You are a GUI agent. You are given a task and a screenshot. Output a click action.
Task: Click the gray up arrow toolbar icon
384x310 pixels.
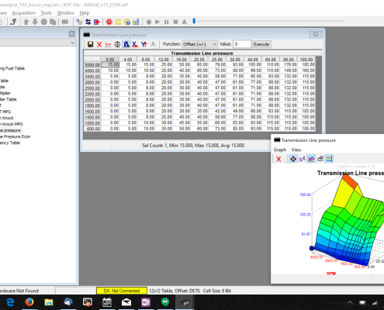click(26, 22)
